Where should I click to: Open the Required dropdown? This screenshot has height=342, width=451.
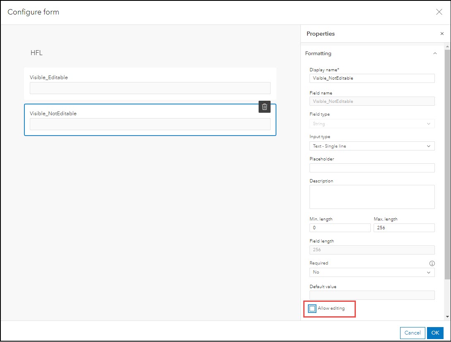(372, 272)
